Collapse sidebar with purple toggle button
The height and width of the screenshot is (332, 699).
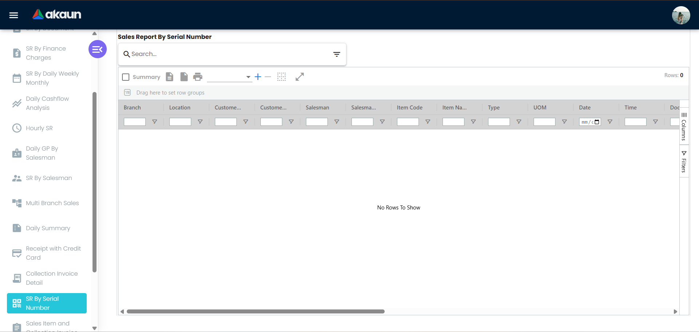click(x=98, y=49)
